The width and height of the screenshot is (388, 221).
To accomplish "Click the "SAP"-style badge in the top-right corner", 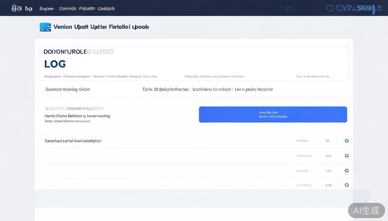I will pyautogui.click(x=365, y=8).
